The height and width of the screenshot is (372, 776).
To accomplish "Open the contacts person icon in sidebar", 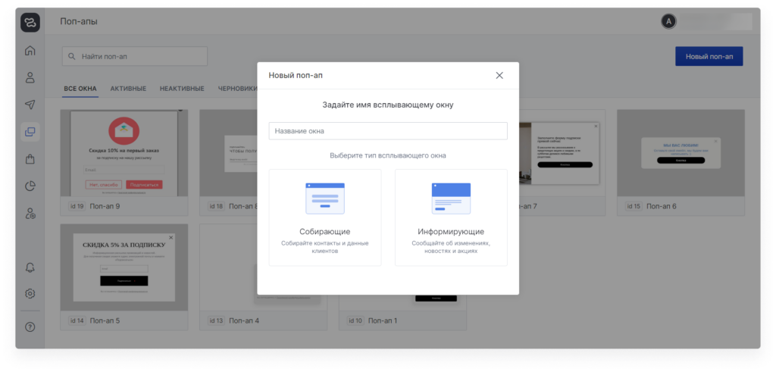I will 30,77.
